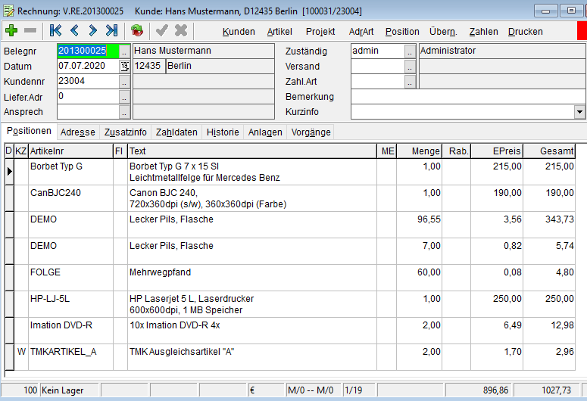The height and width of the screenshot is (401, 587).
Task: Open lookup button next to Zuständig field
Action: [x=410, y=51]
